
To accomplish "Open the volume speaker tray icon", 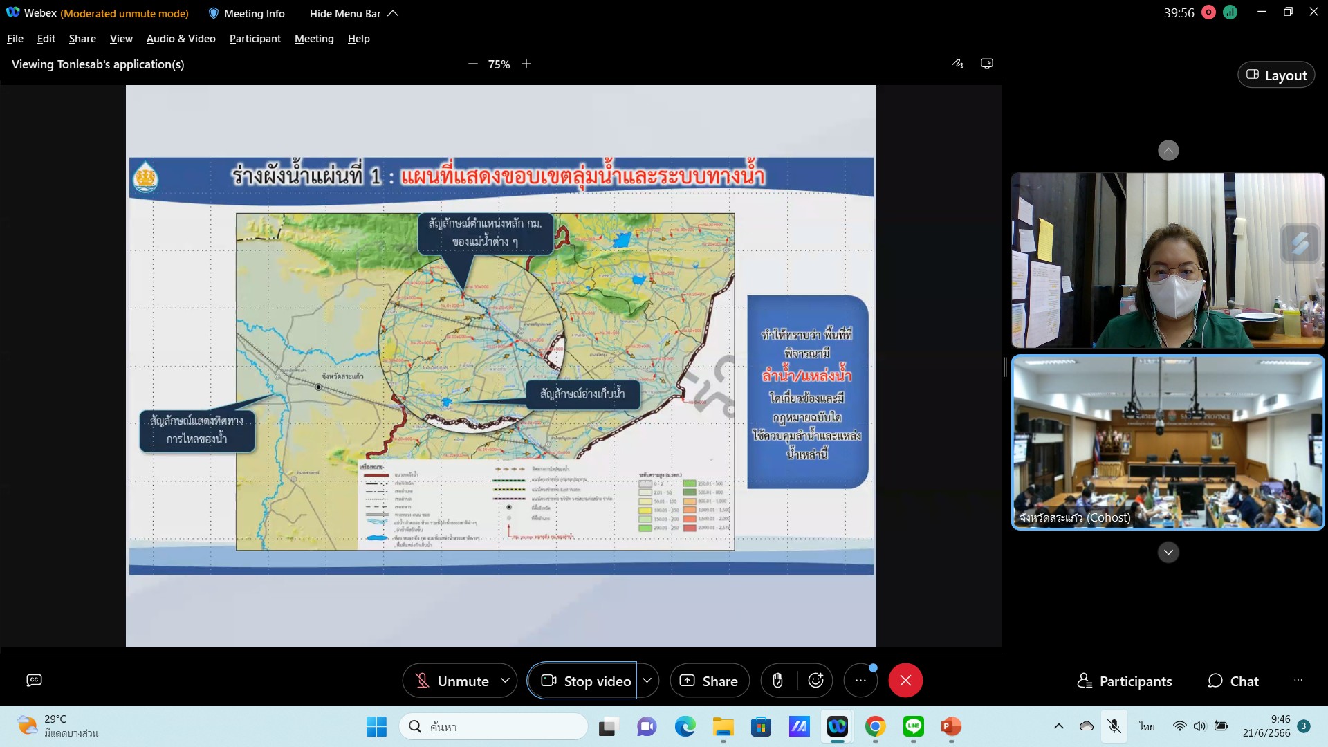I will [1200, 726].
